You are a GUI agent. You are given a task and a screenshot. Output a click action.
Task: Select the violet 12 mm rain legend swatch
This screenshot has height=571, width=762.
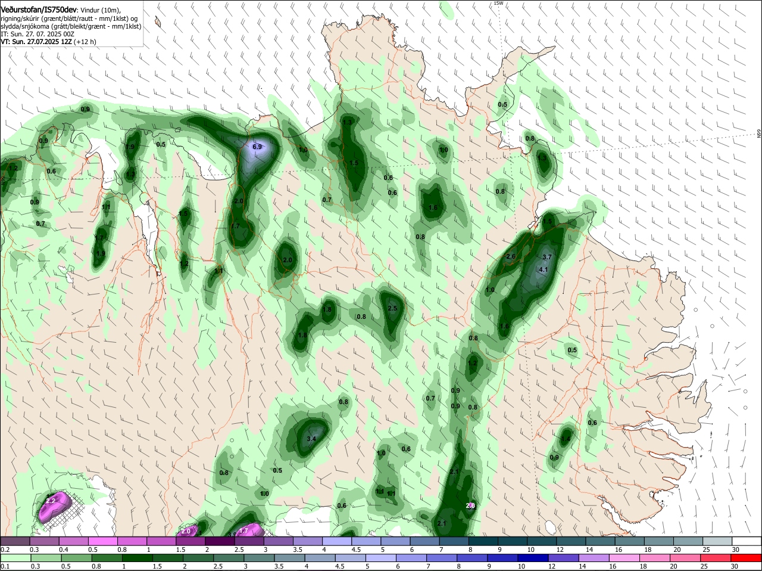(564, 558)
